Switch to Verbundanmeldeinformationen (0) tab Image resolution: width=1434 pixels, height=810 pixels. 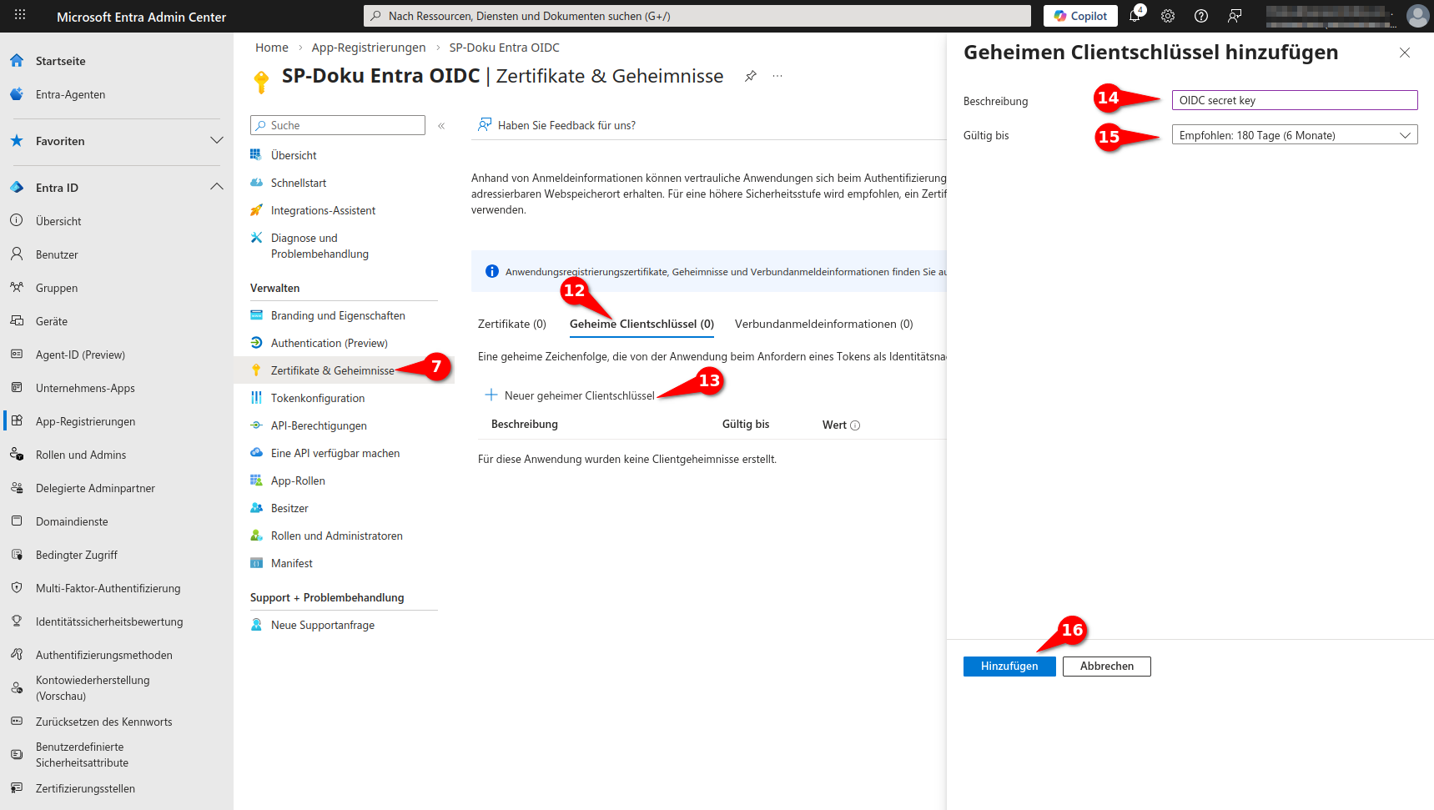click(823, 325)
